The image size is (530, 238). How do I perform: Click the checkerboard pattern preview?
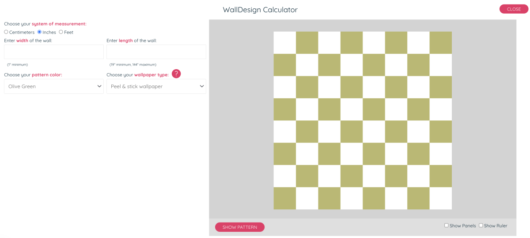coord(363,120)
